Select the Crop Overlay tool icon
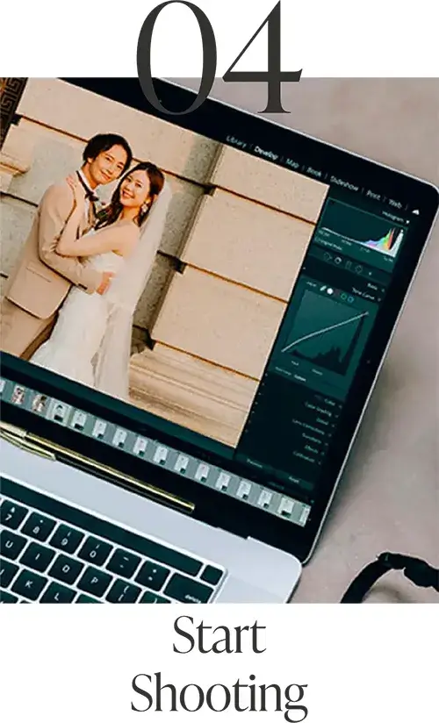The image size is (439, 723). [327, 257]
